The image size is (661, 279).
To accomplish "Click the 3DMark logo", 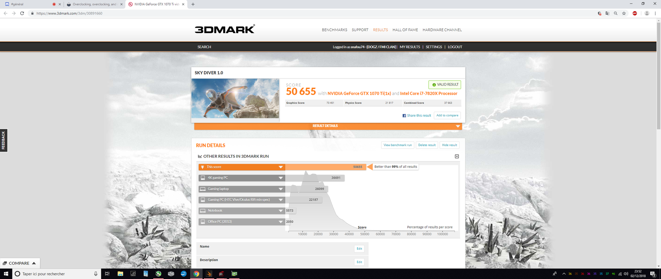I will (x=225, y=29).
